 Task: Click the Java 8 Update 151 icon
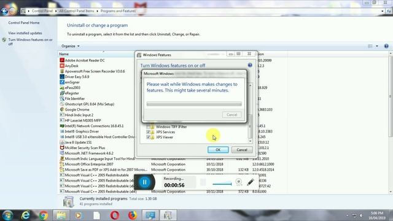62,142
